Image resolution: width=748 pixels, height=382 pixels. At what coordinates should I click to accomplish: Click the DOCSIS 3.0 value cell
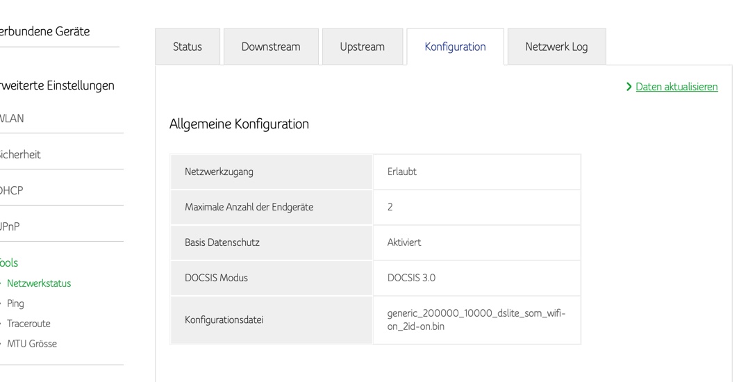pos(411,278)
